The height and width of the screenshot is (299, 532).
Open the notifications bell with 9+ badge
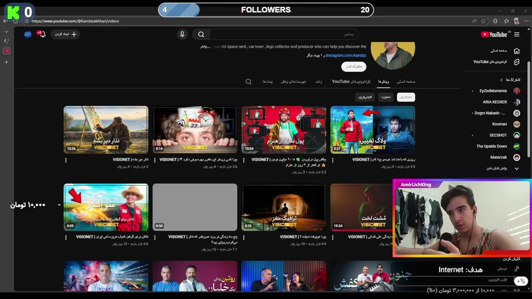42,34
